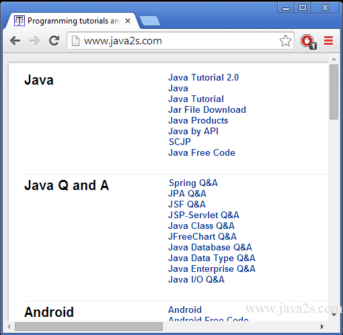
Task: Open the Chrome hamburger menu
Action: click(328, 41)
